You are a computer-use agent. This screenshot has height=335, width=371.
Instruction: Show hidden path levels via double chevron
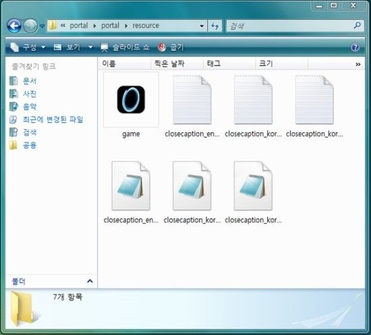pyautogui.click(x=63, y=26)
